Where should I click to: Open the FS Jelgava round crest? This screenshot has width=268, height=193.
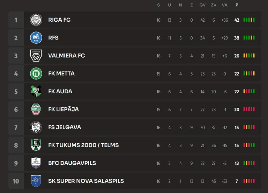pyautogui.click(x=36, y=127)
